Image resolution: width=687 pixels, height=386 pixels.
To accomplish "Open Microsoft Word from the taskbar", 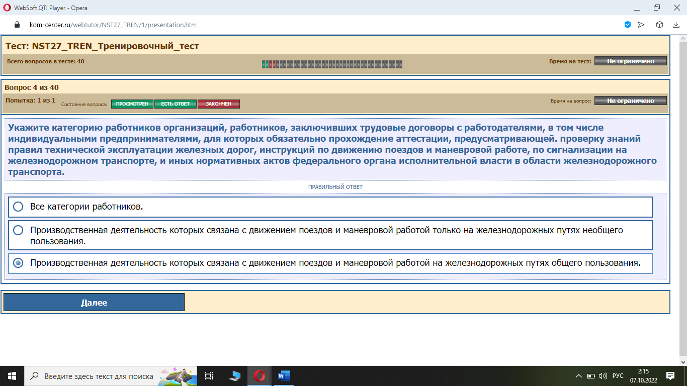I will 284,376.
